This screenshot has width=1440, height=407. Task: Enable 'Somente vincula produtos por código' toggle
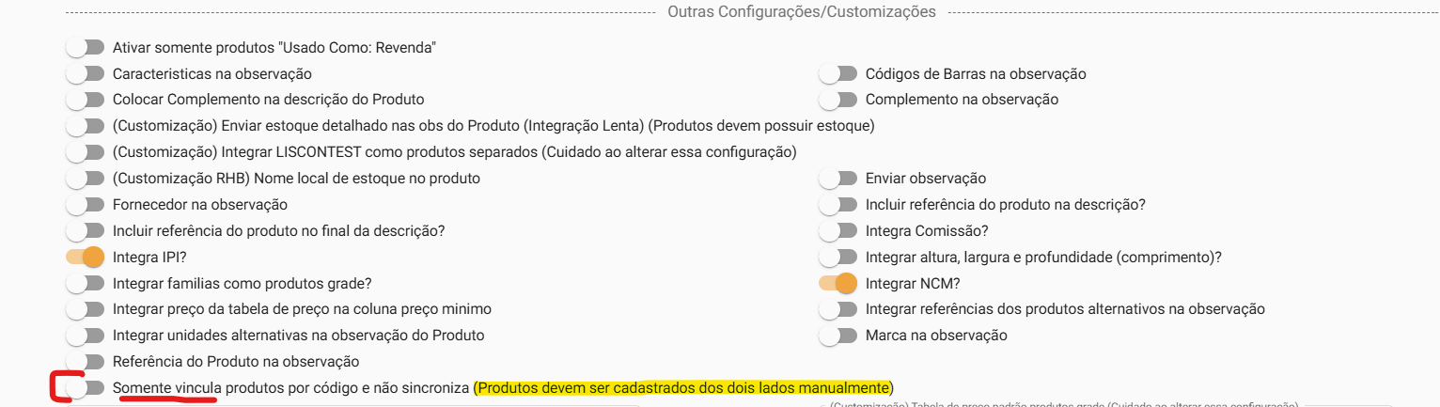tap(86, 387)
